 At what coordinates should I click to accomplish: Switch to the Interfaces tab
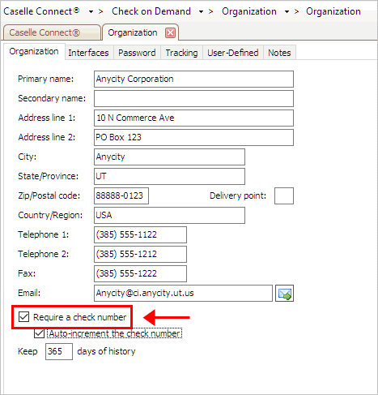(x=88, y=53)
